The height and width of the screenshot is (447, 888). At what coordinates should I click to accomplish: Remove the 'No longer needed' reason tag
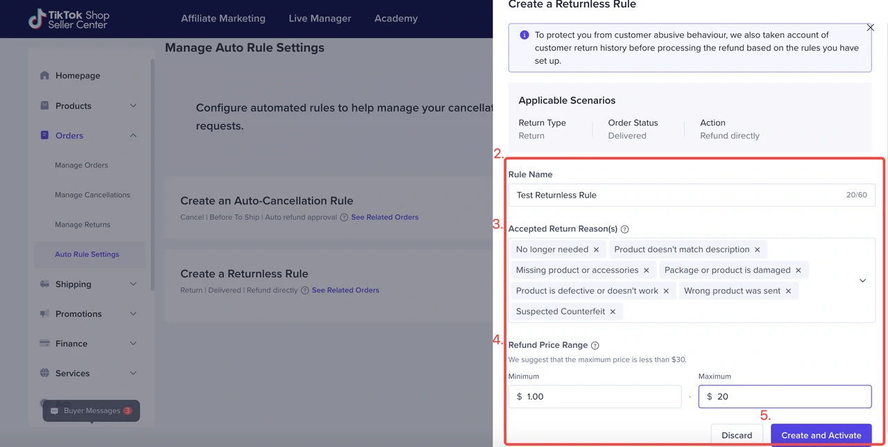click(x=596, y=249)
